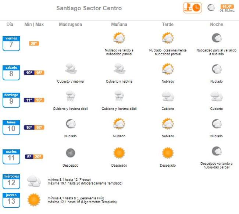
Task: Click Sunday's 15° max temperature badge
Action: 39,100
